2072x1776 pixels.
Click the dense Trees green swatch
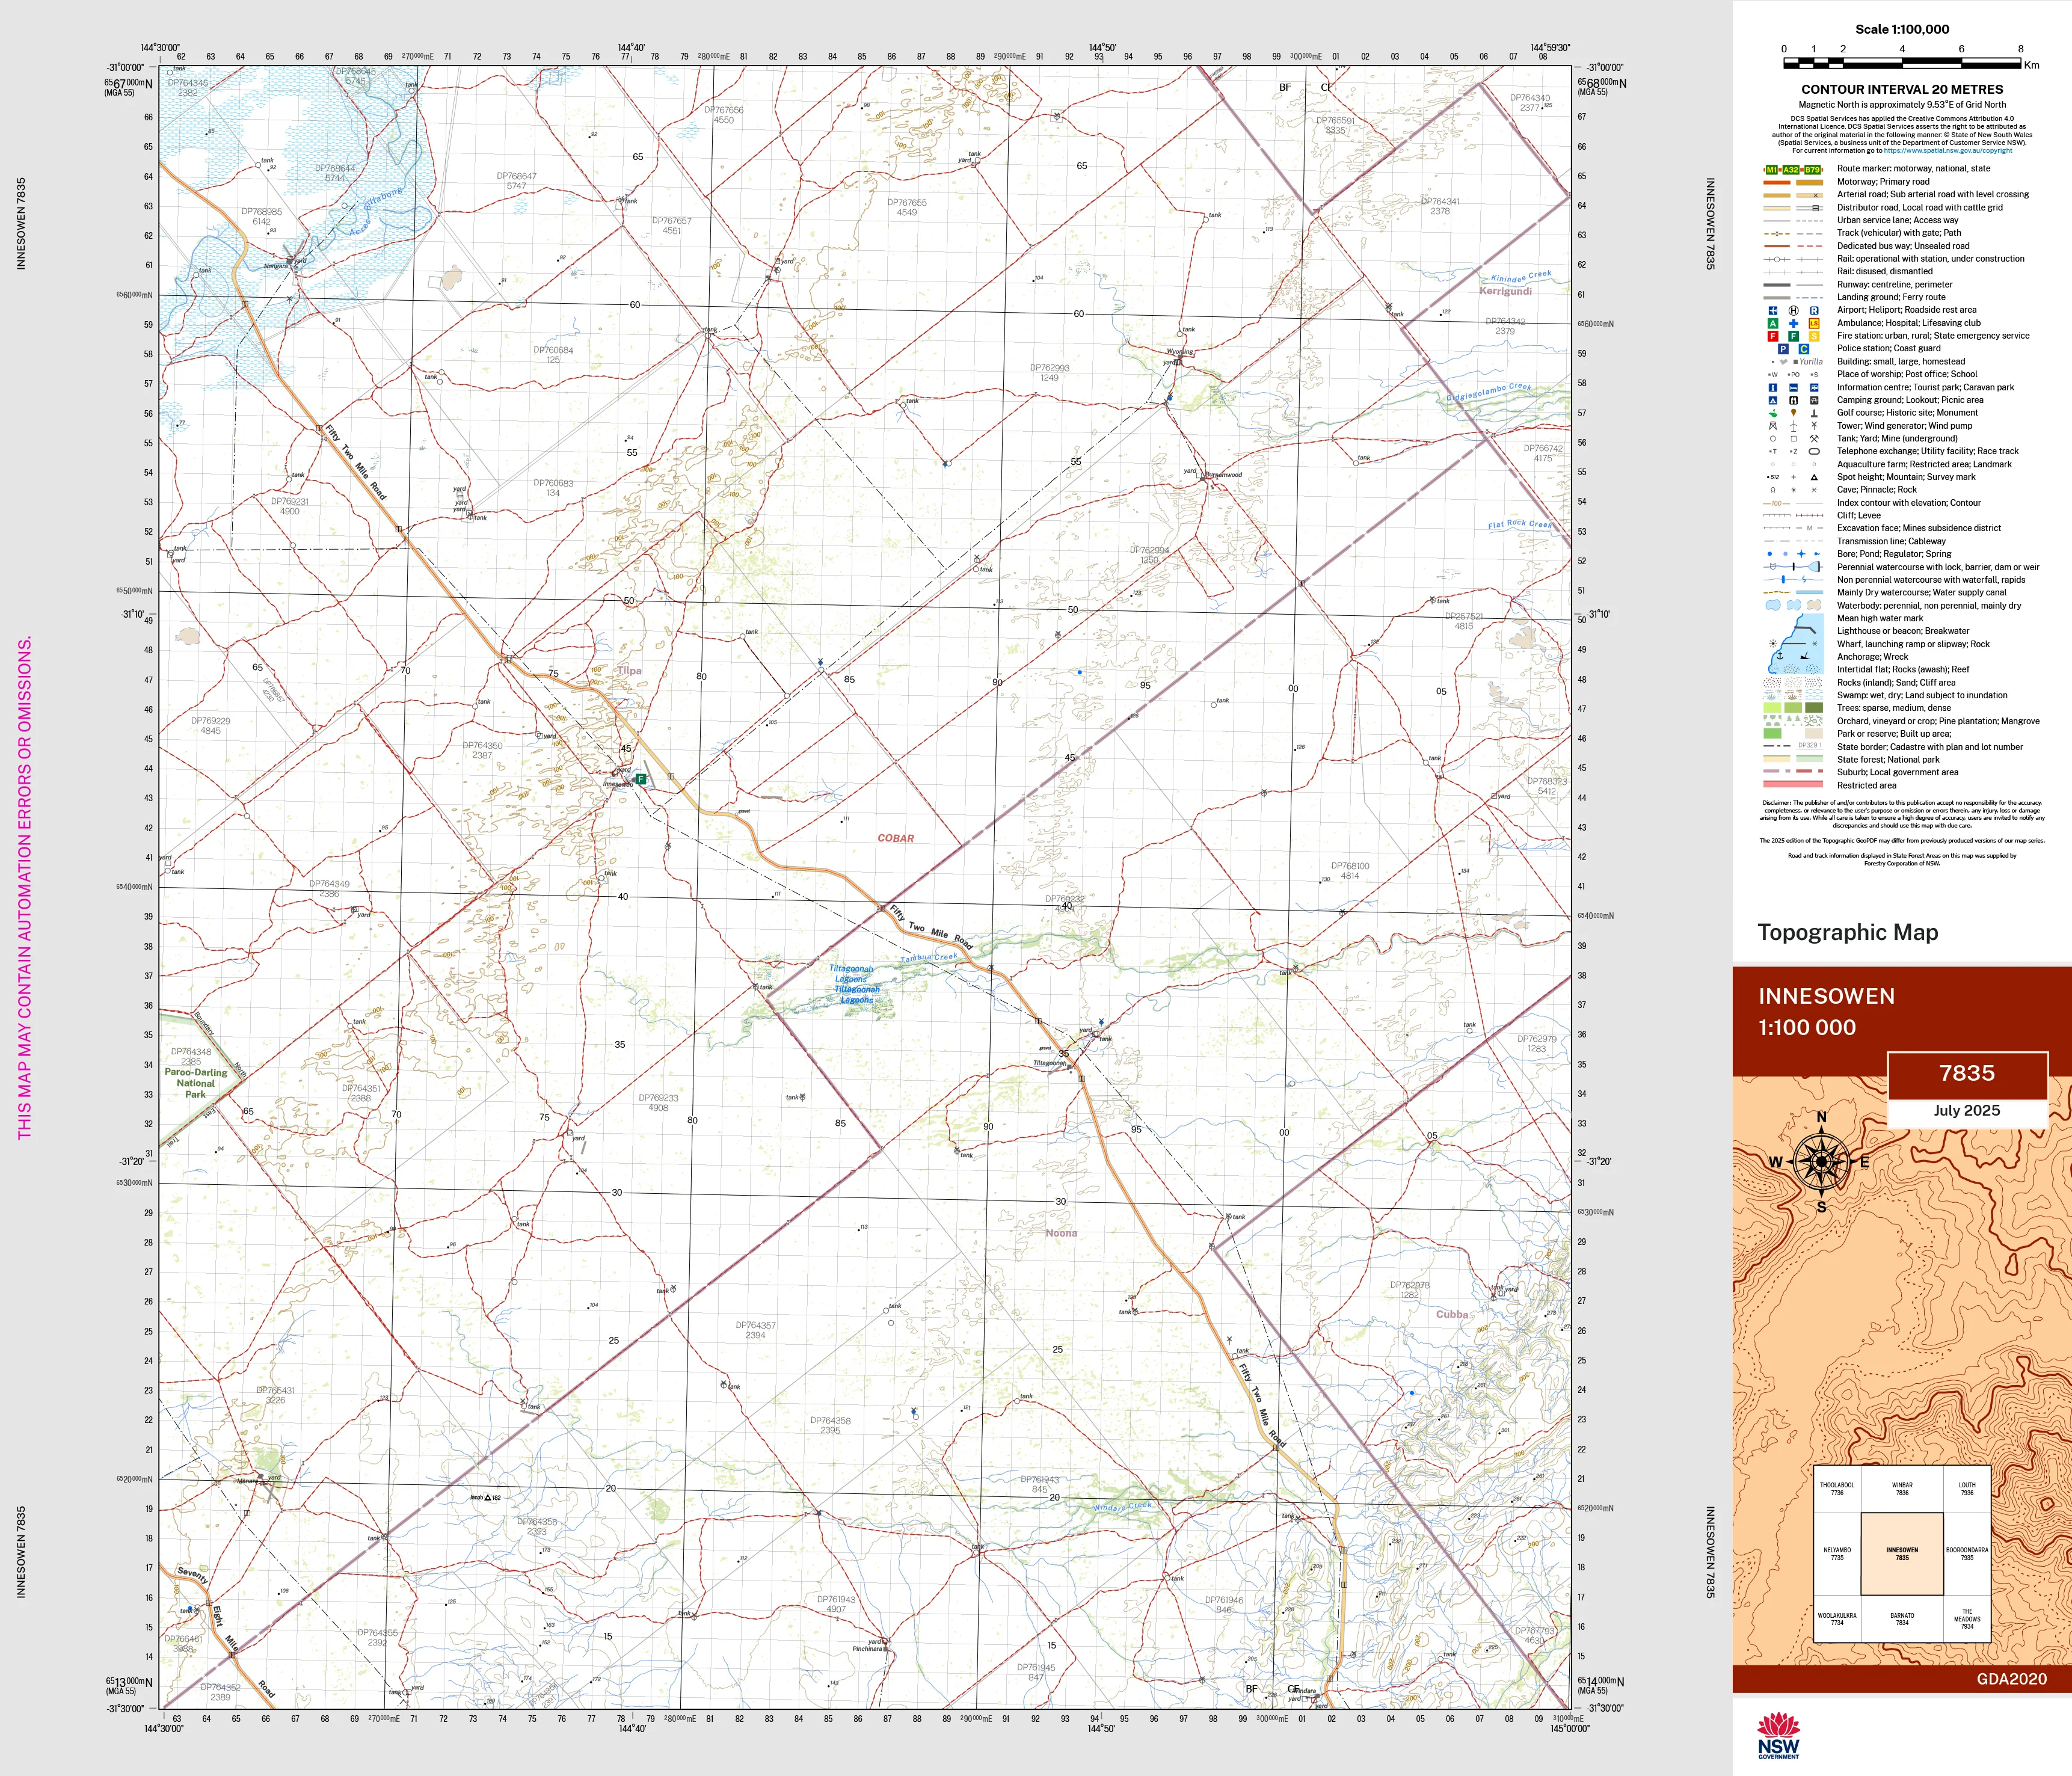click(1813, 708)
